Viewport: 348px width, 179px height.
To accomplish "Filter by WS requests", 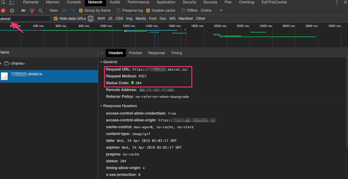I will pyautogui.click(x=173, y=19).
